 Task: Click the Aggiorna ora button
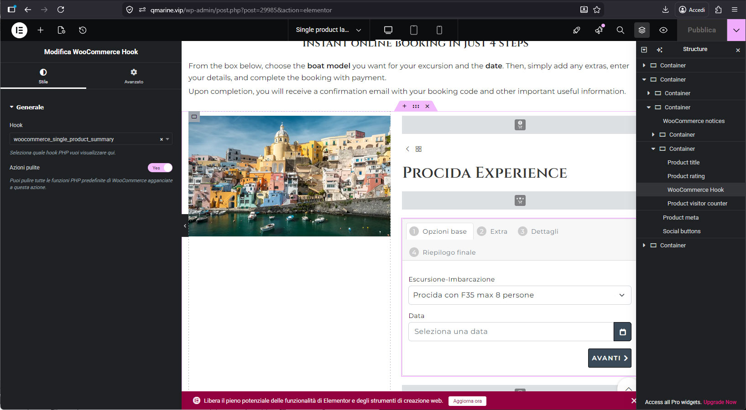click(x=467, y=401)
